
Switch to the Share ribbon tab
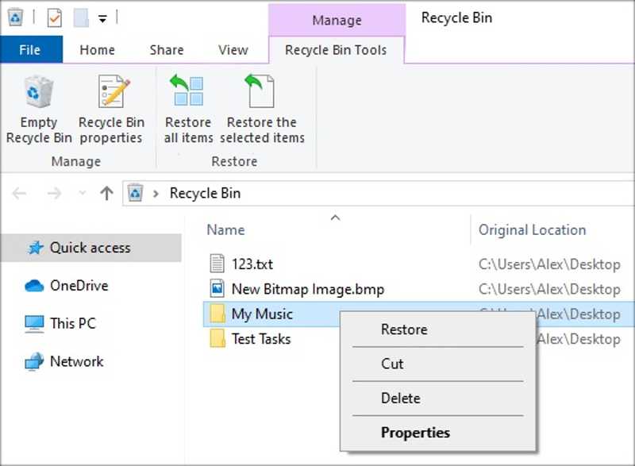click(167, 50)
